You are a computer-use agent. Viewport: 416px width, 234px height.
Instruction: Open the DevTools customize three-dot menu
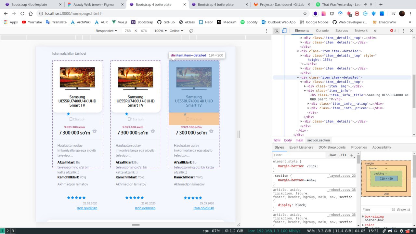404,31
